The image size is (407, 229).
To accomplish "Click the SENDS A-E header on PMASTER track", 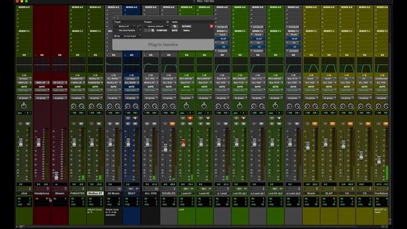I will pos(78,7).
